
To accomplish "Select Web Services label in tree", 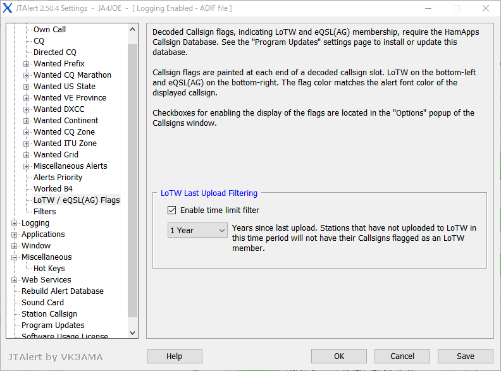I will (46, 280).
